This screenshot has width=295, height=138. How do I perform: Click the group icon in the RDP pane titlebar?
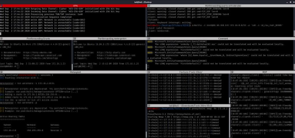tap(232, 72)
